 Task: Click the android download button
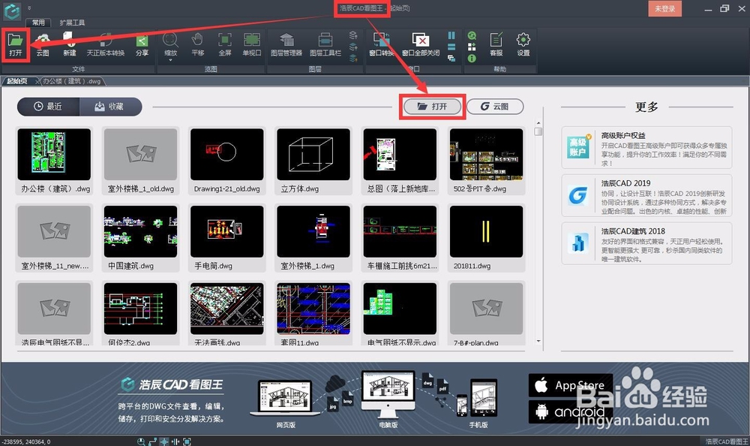(570, 411)
